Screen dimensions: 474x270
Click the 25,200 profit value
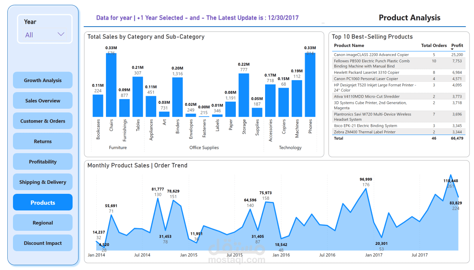pyautogui.click(x=457, y=55)
